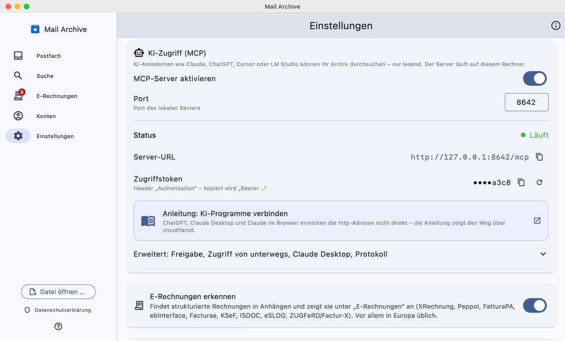Go to Postfach in the sidebar
565x341 pixels.
[49, 56]
